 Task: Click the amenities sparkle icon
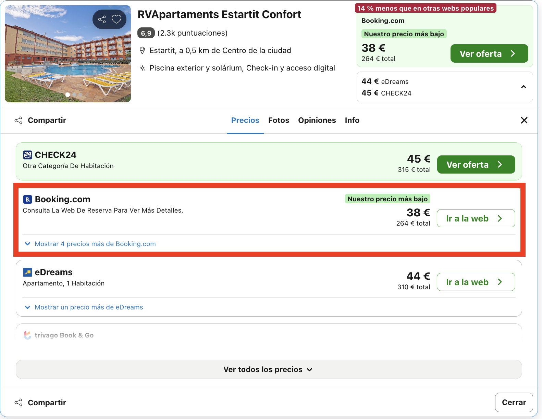tap(142, 68)
